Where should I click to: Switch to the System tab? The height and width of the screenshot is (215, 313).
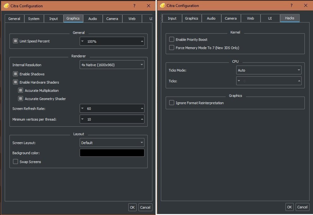[34, 19]
